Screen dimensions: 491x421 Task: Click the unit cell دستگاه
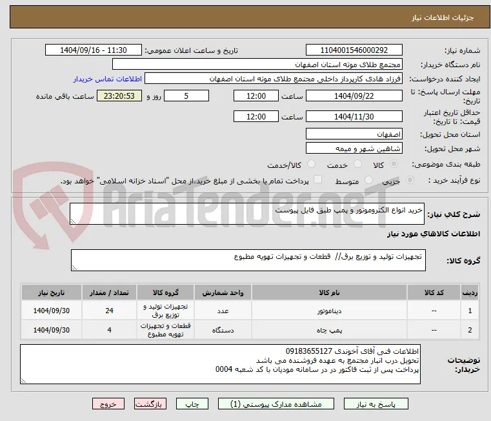223,330
